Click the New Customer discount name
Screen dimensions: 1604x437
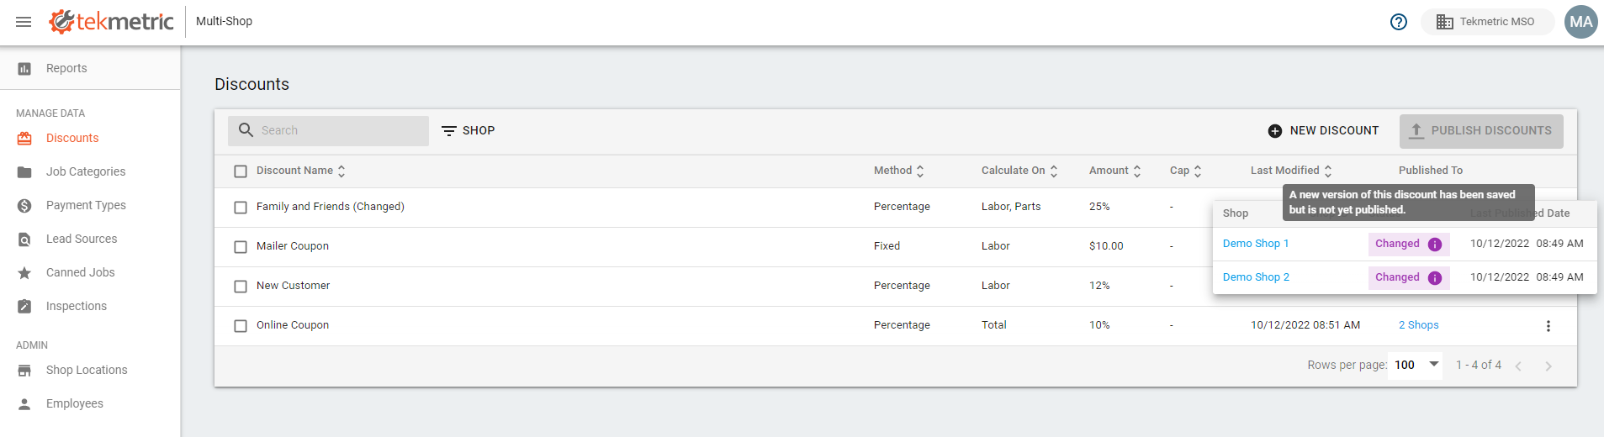pos(294,286)
